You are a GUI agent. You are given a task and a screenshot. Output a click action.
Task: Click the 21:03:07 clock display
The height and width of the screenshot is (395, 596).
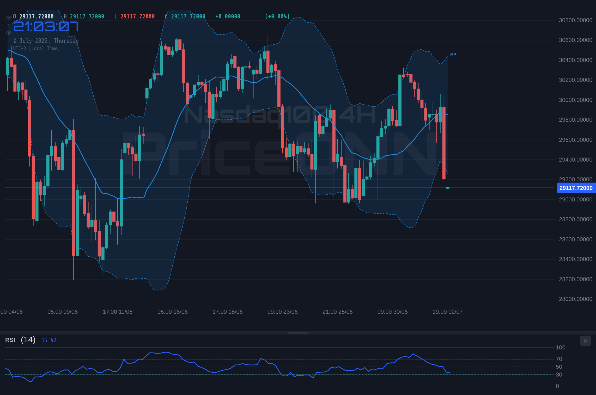tap(46, 27)
